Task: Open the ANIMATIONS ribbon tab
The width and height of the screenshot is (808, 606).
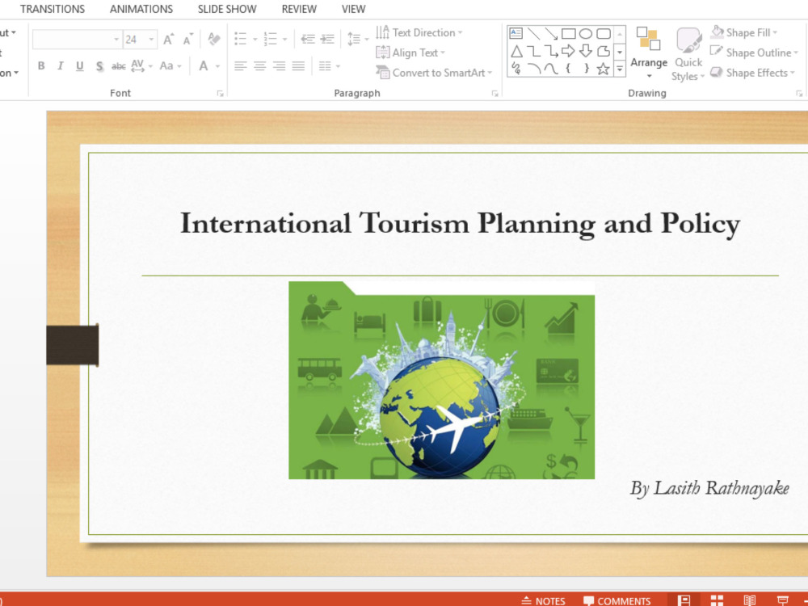Action: tap(141, 9)
